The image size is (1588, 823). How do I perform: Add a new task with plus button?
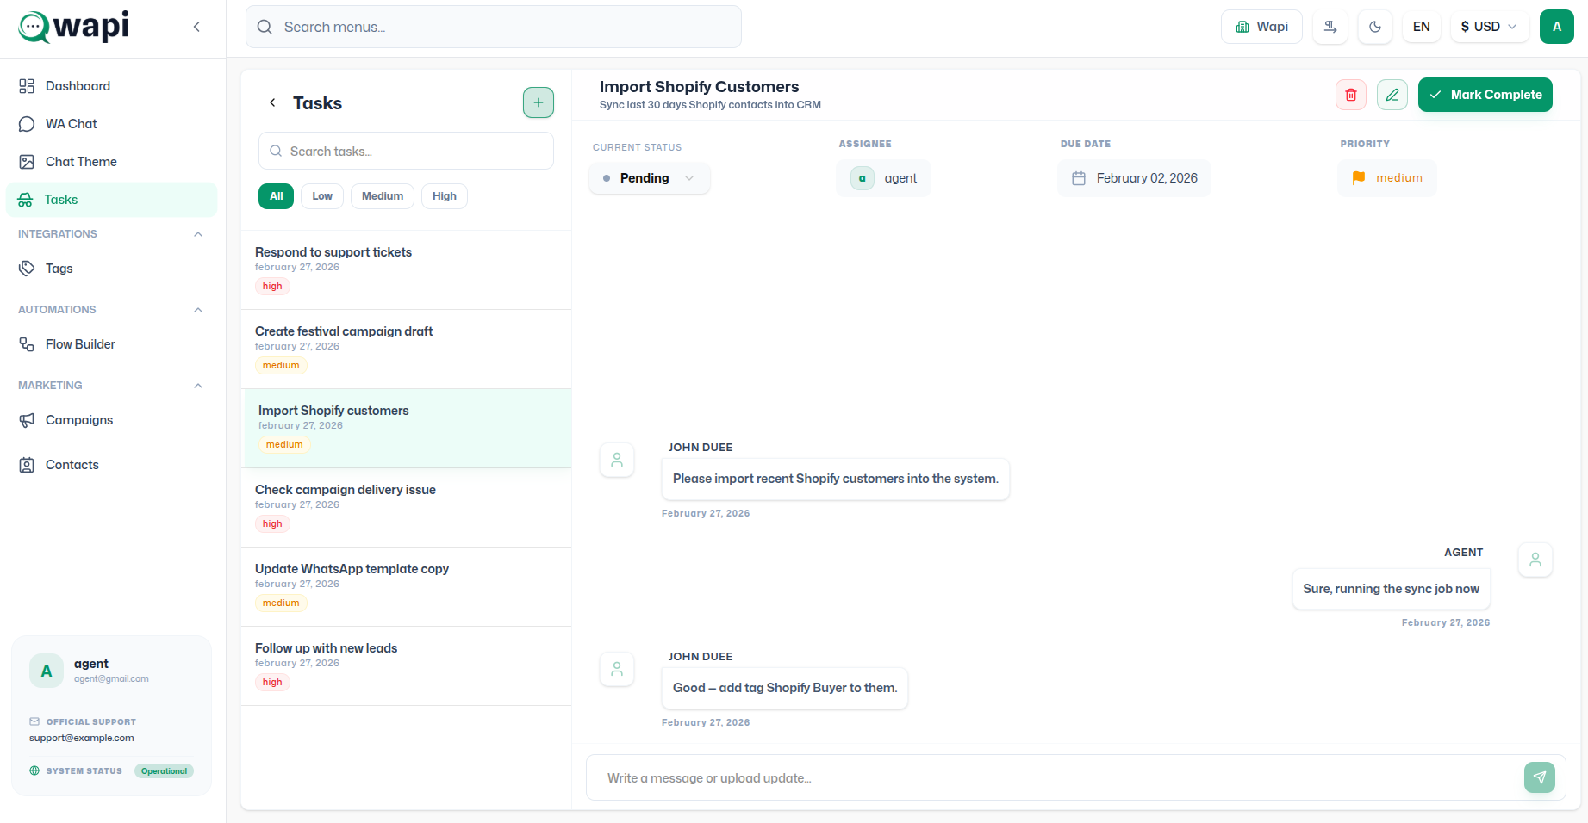539,102
